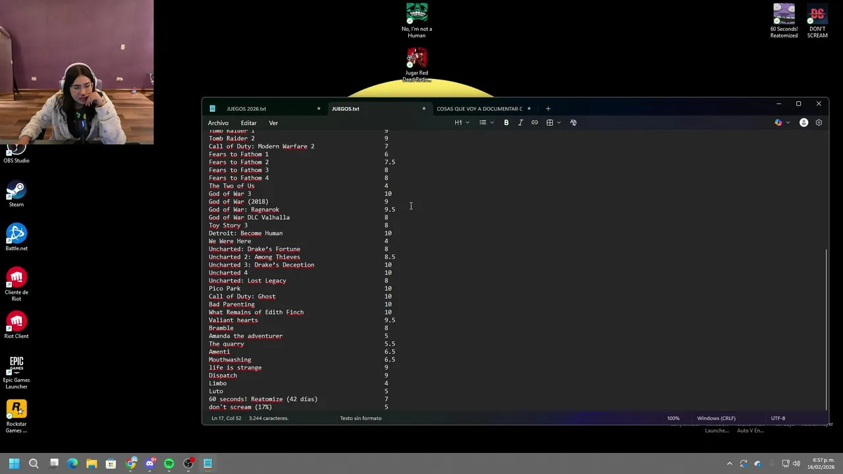Open Spotify from taskbar

[x=169, y=463]
